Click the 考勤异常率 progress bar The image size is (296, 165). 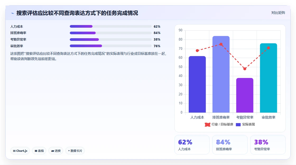coord(111,40)
